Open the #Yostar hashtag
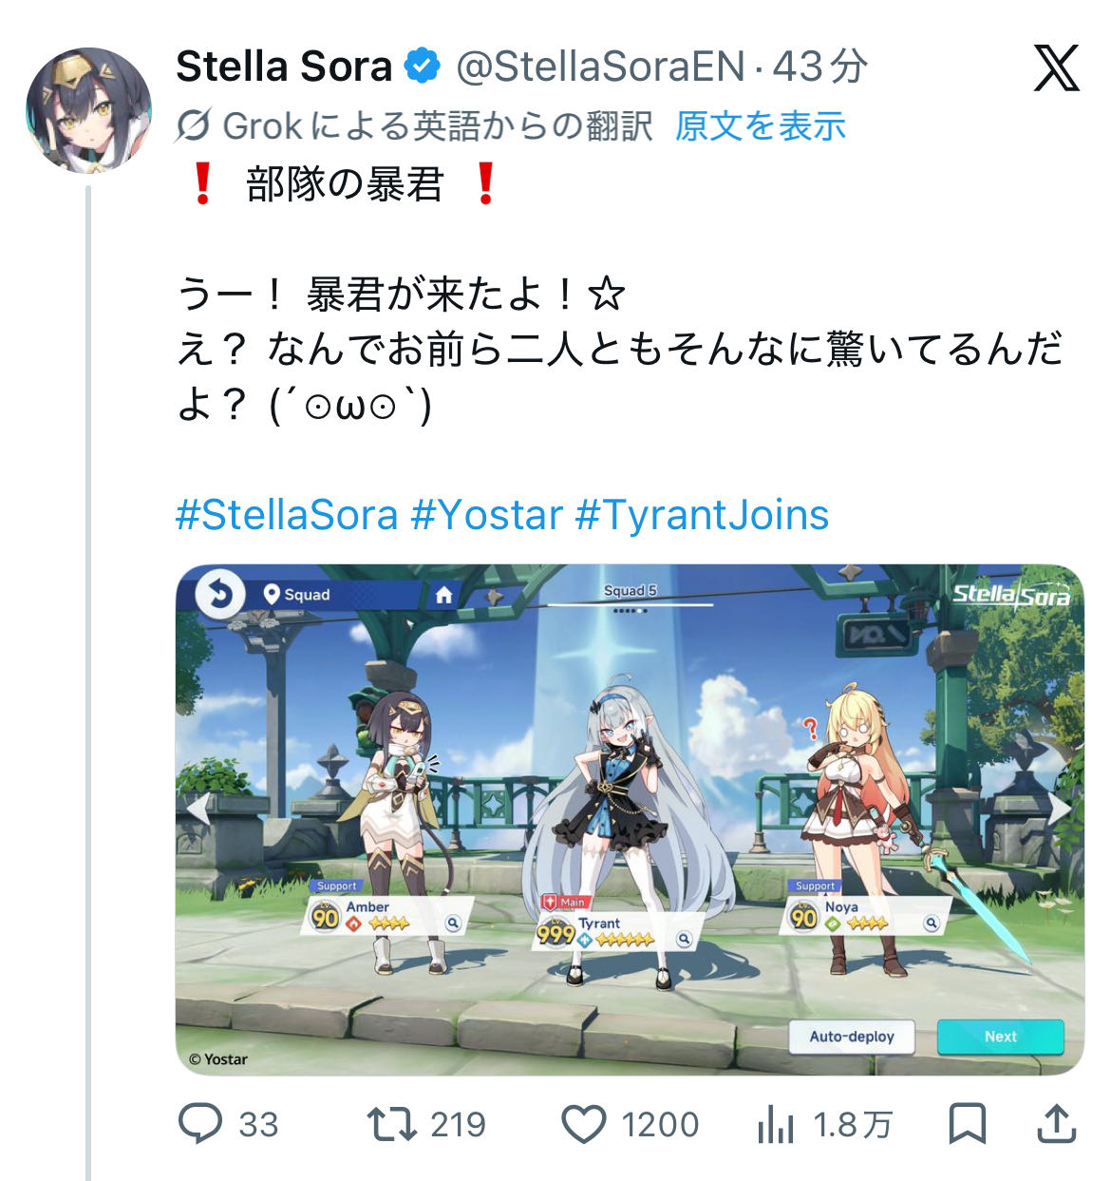Screen dimensions: 1111x1181 [487, 515]
